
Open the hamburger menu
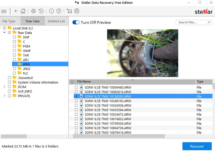point(4,11)
